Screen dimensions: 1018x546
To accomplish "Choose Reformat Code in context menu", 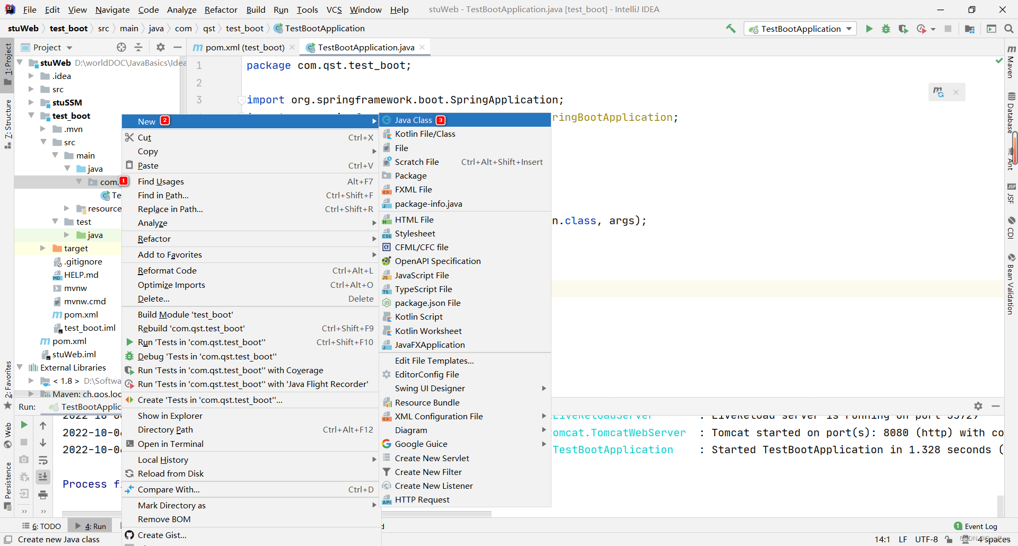I will 250,271.
